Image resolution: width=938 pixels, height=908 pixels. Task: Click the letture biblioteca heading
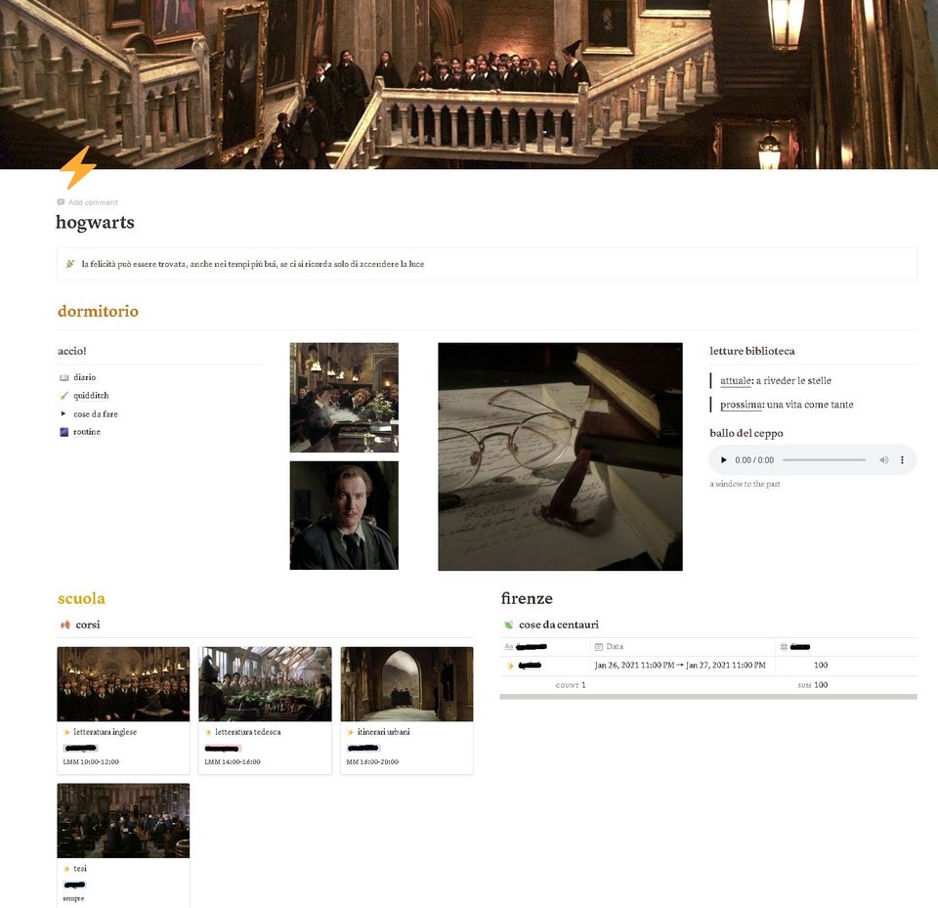tap(752, 351)
